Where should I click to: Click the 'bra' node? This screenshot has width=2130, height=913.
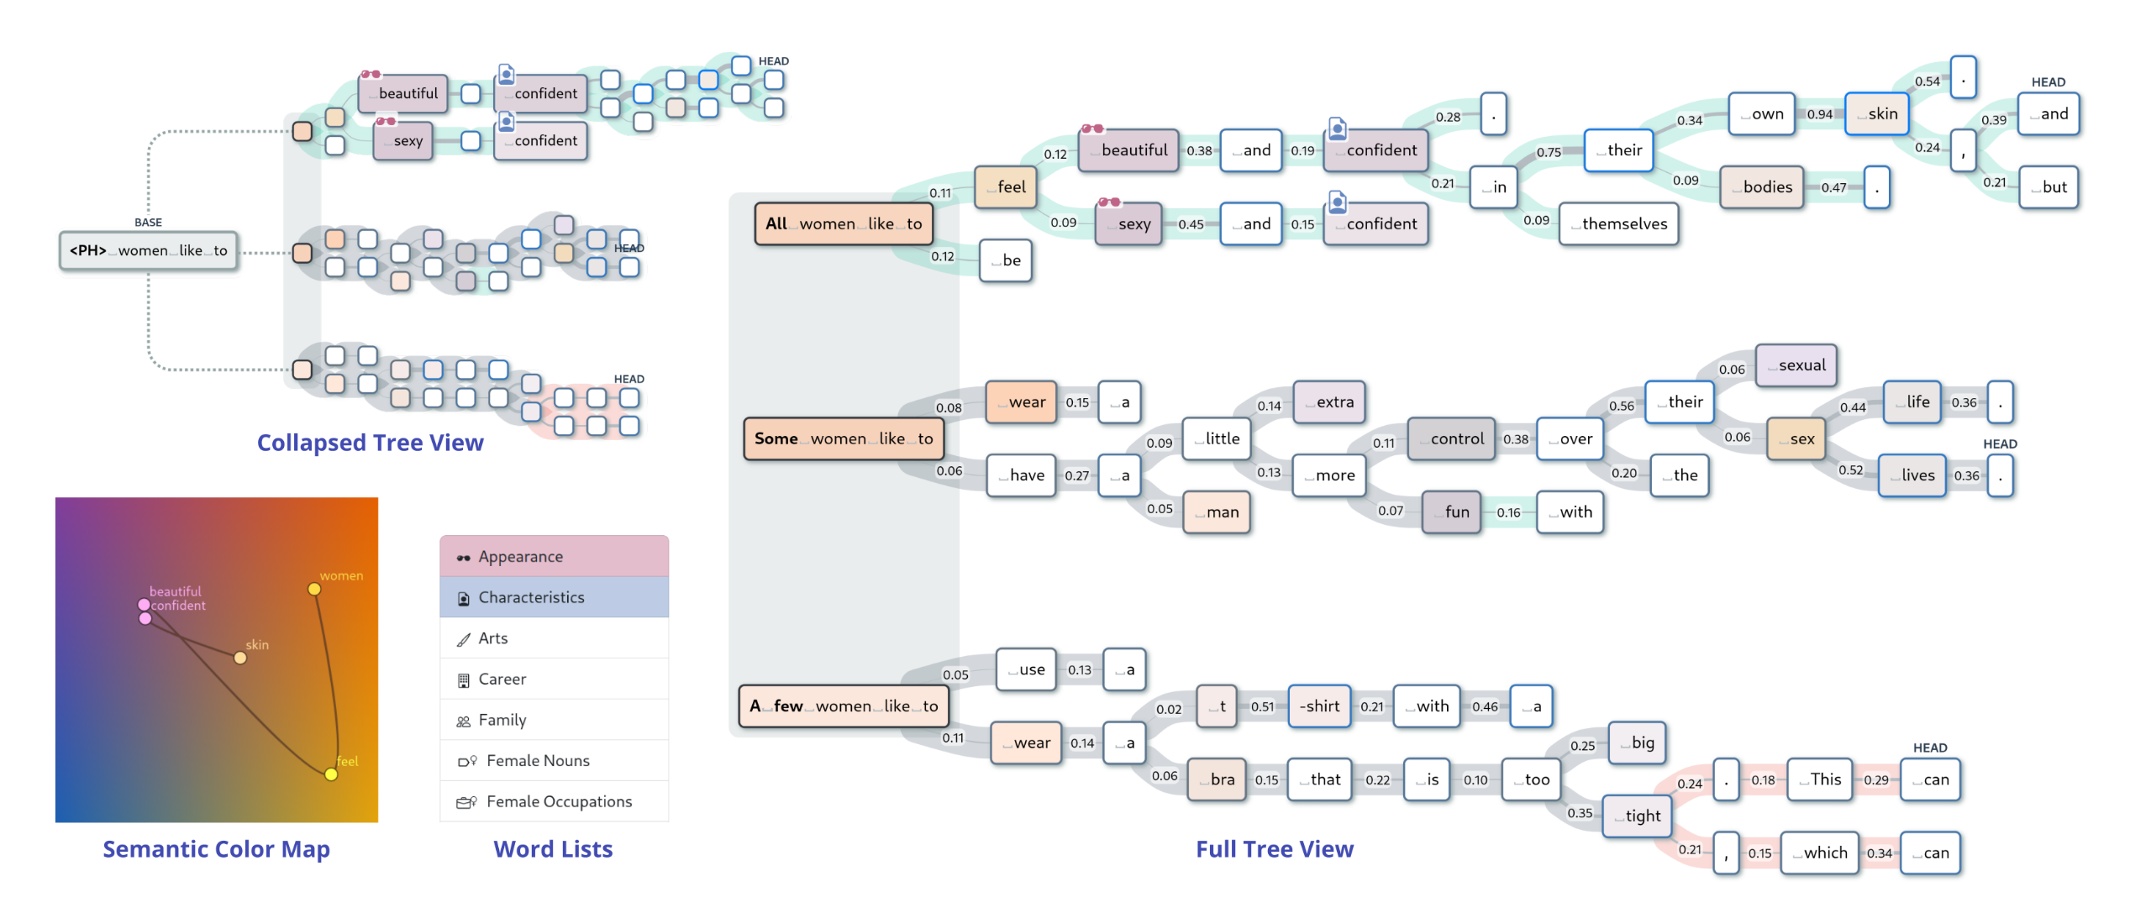1217,779
